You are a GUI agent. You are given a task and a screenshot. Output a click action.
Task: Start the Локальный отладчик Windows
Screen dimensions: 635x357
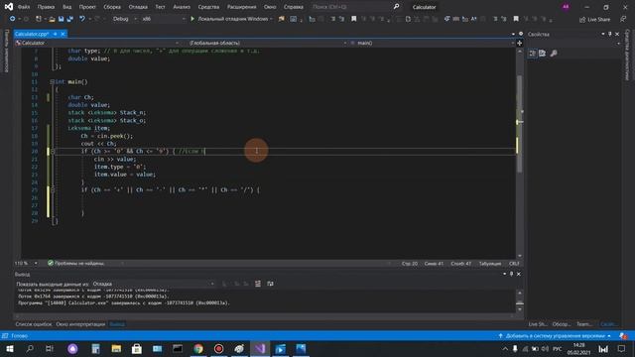[229, 19]
